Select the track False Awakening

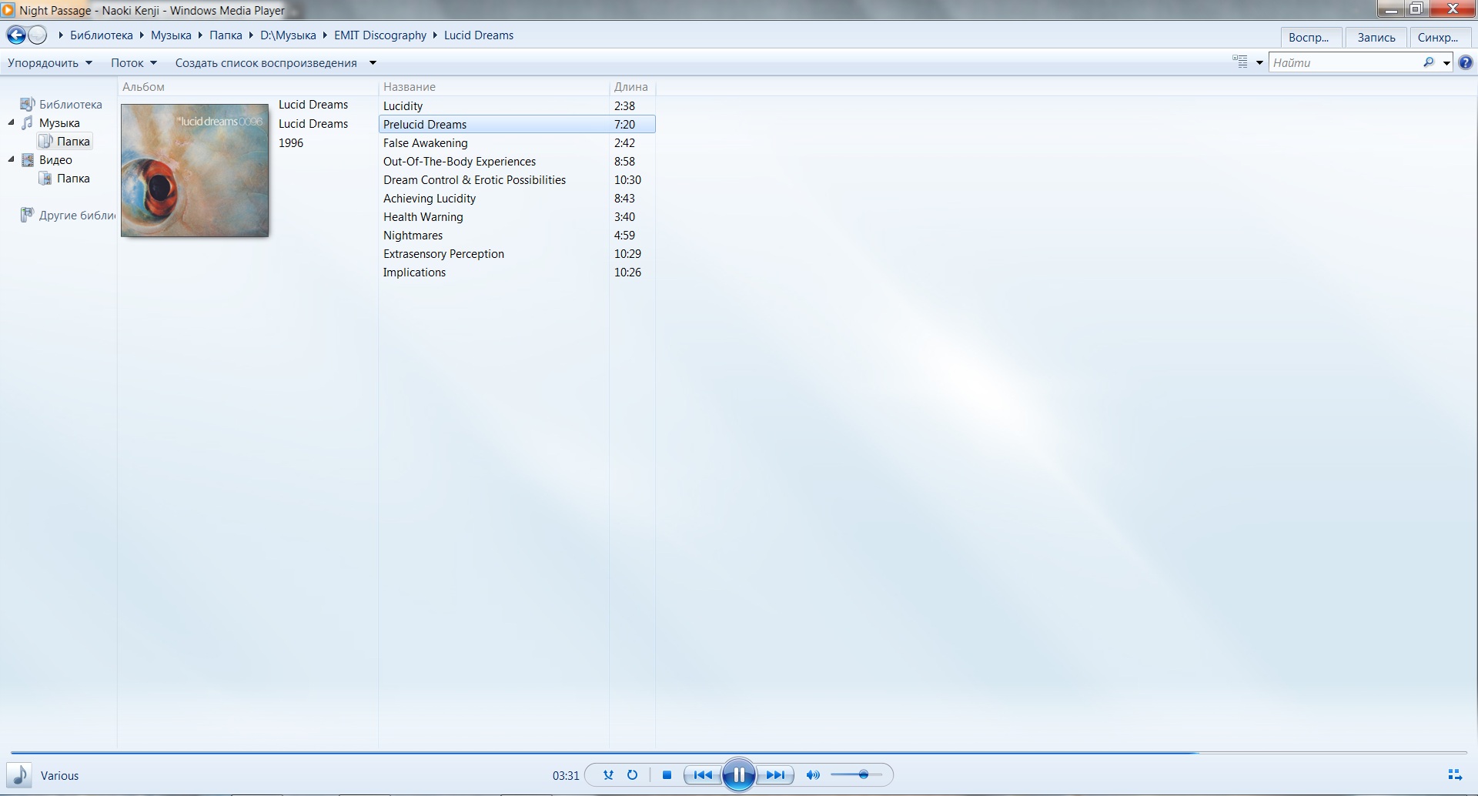point(517,143)
